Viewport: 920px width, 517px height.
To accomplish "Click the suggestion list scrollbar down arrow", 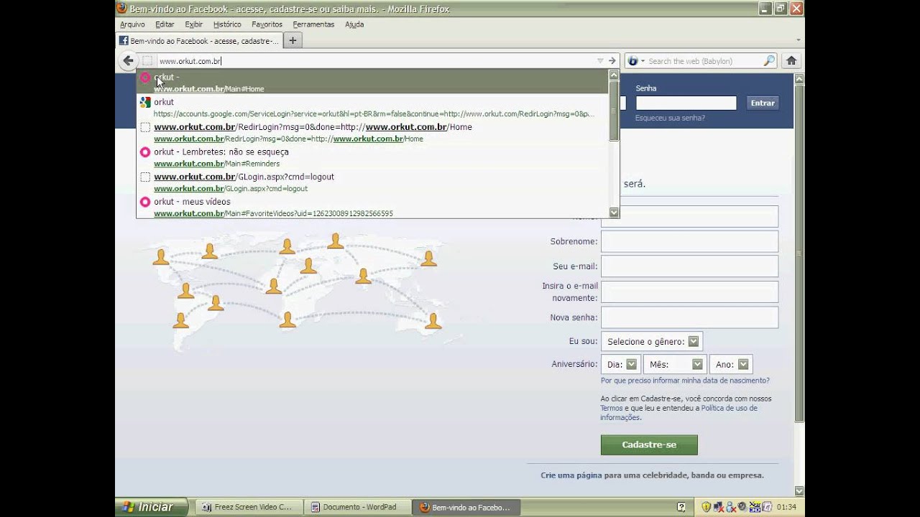I will pos(614,213).
